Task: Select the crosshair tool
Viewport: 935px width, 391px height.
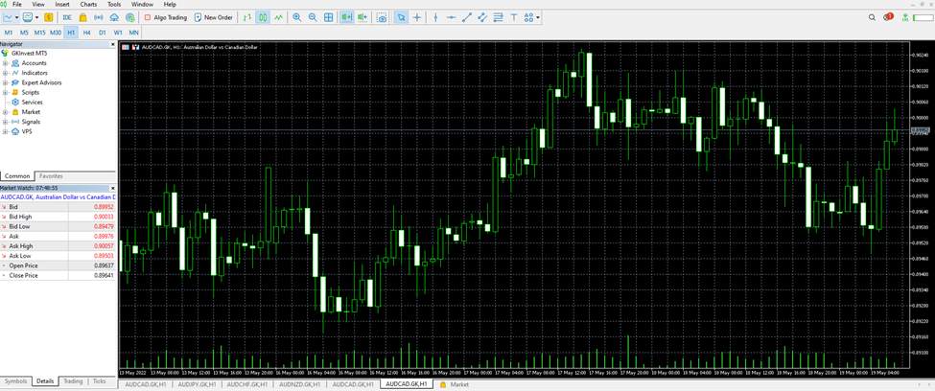Action: (x=417, y=17)
